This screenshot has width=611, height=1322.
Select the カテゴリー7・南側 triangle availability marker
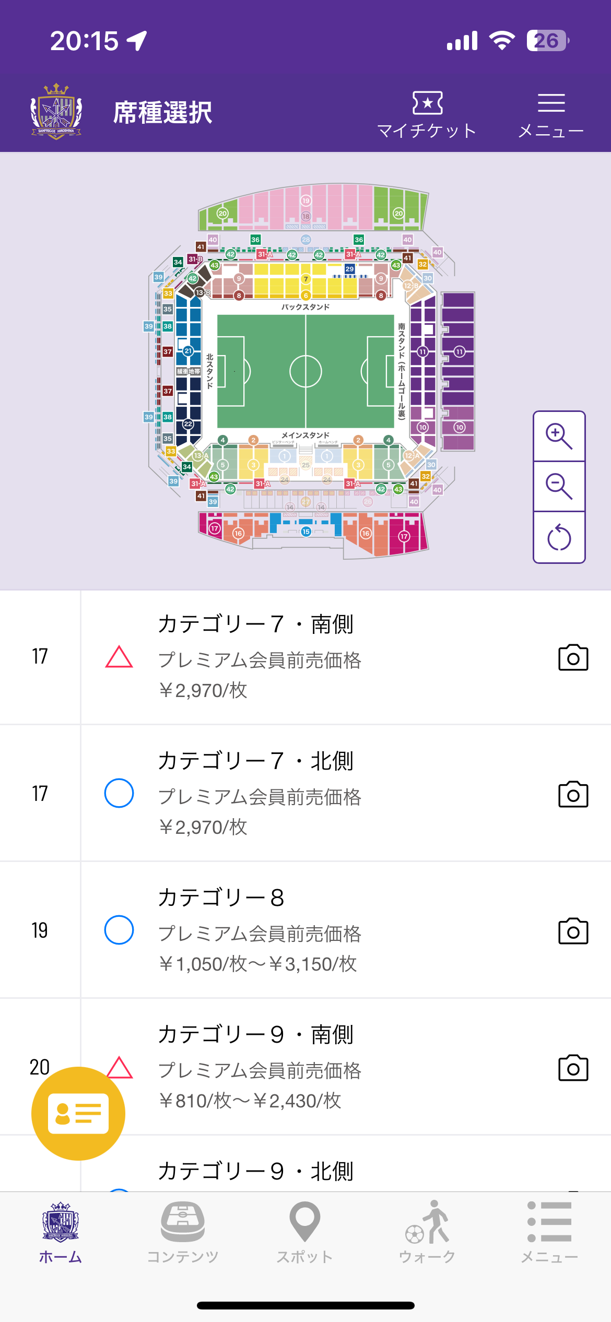(x=119, y=657)
